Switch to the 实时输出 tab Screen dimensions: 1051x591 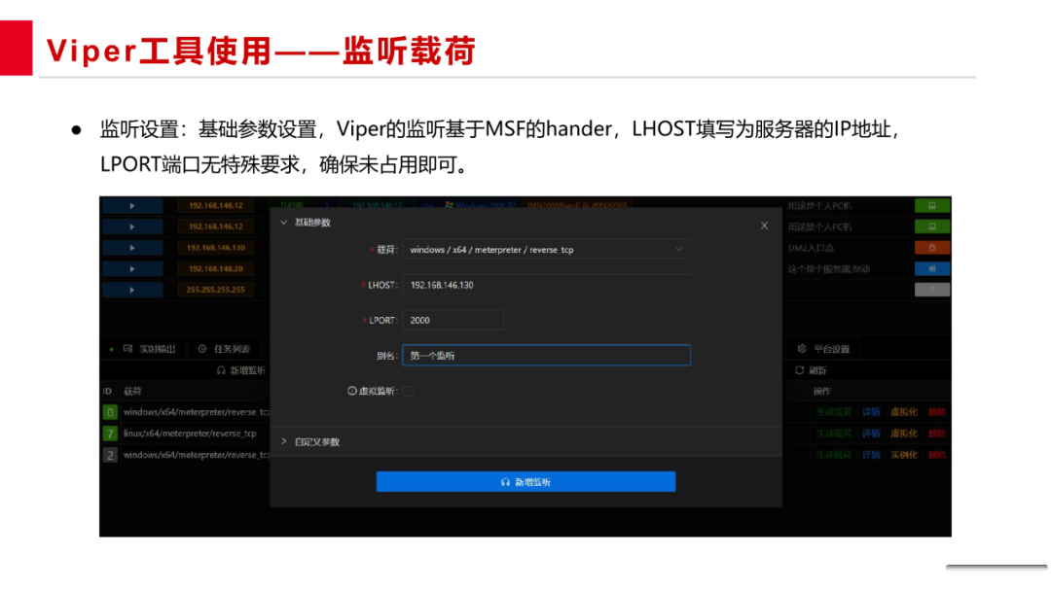click(150, 349)
